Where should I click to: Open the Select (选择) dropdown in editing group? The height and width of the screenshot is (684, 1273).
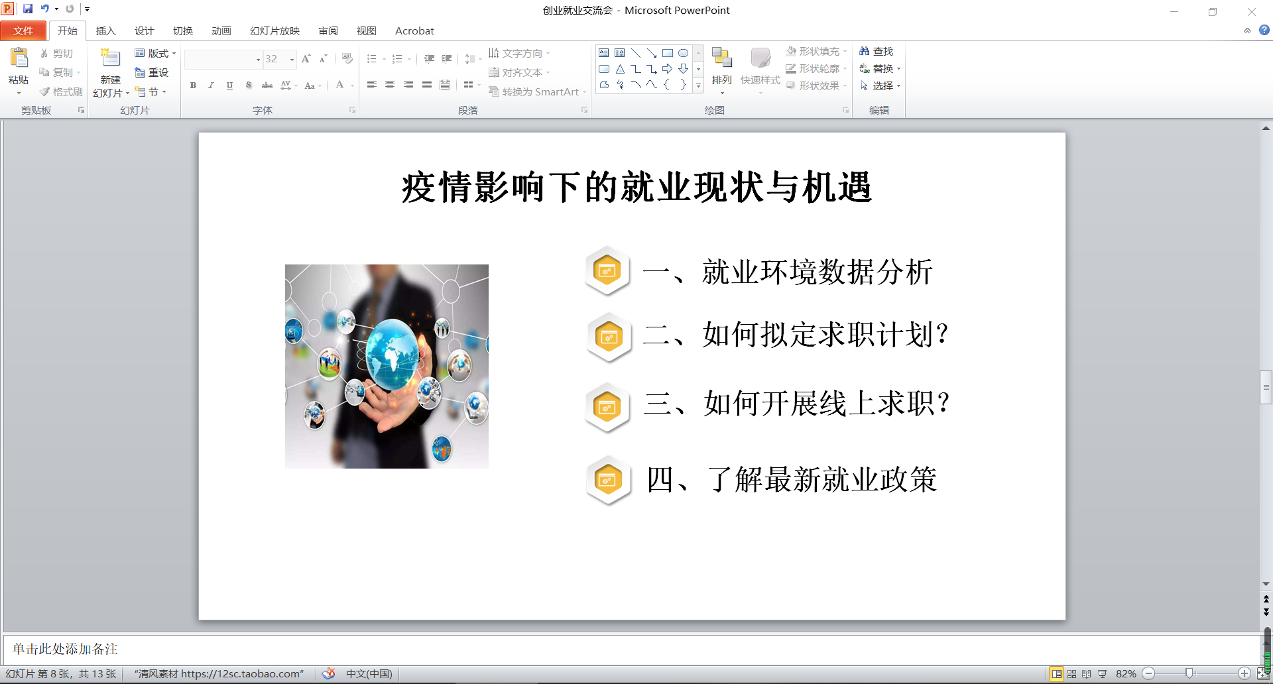coord(881,85)
